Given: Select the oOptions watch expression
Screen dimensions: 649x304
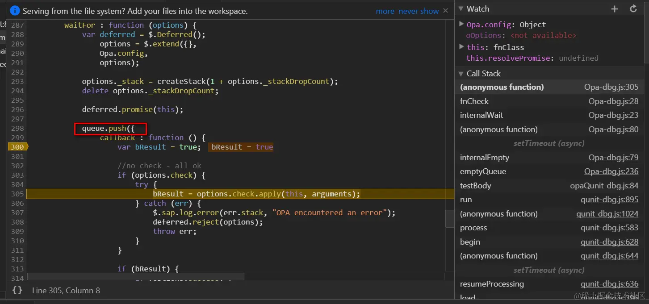Looking at the screenshot, I should [x=521, y=35].
